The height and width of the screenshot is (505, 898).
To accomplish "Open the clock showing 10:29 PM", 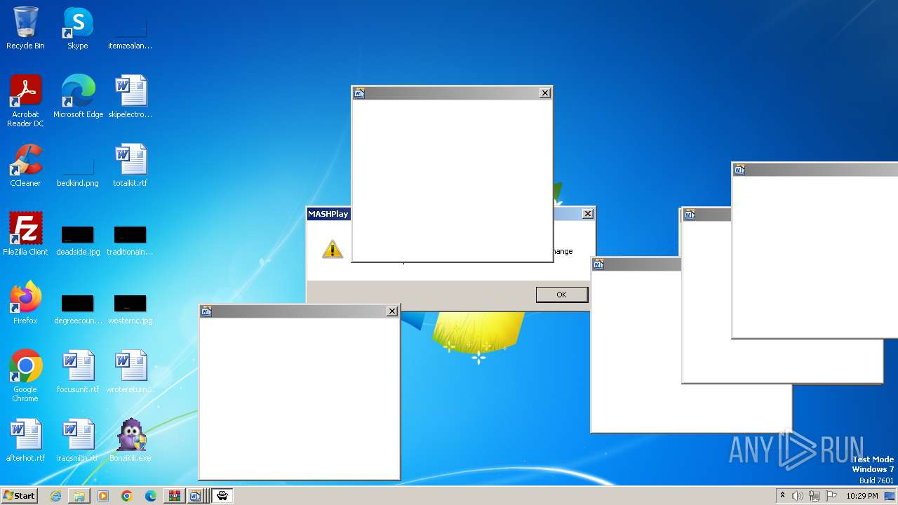I will (x=862, y=496).
